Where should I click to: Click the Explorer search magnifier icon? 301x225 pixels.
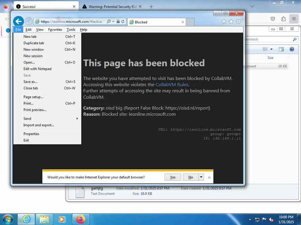pos(295,39)
